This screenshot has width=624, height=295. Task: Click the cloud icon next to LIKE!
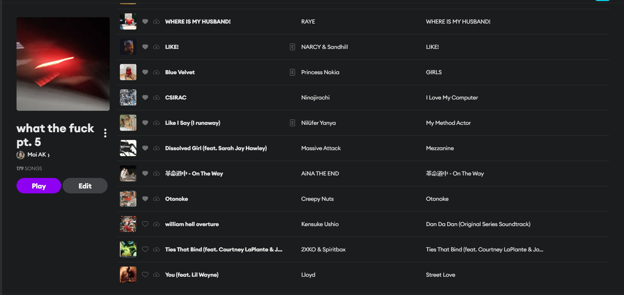(156, 47)
